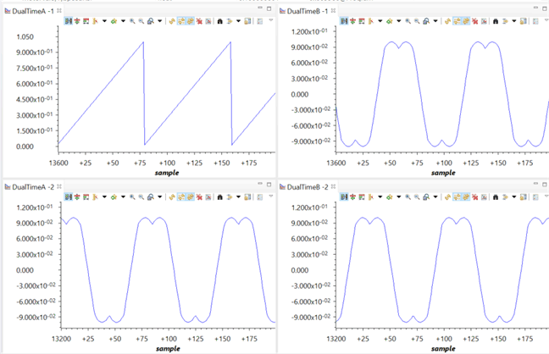Refresh the DualTimeB -2 graph
549x354 pixels.
pos(447,197)
